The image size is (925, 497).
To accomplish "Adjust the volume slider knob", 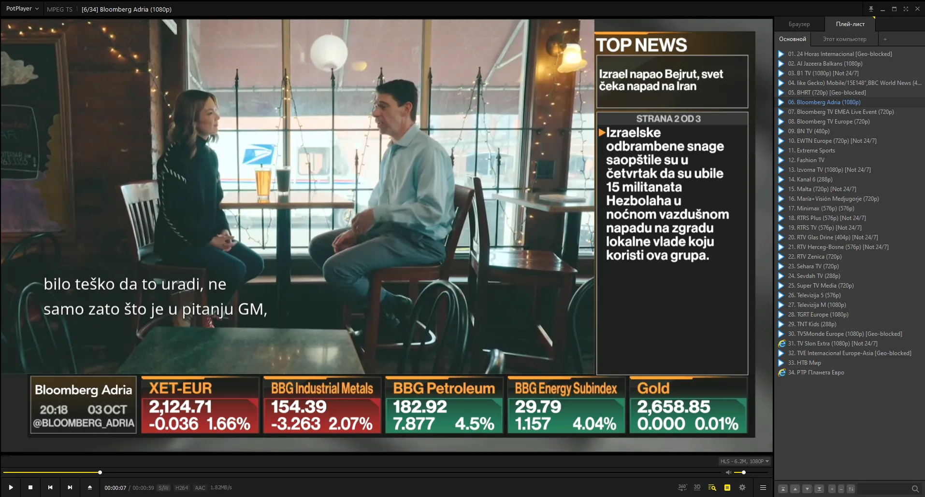I will tap(744, 472).
